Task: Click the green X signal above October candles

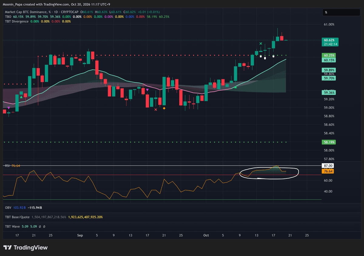Action: tap(261, 44)
